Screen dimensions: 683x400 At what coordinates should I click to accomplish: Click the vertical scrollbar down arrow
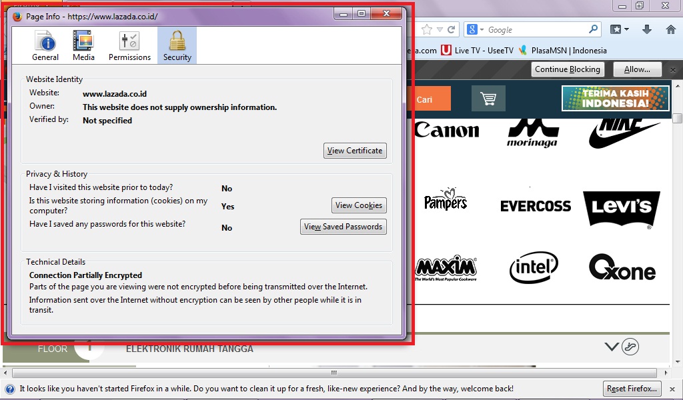pyautogui.click(x=678, y=361)
